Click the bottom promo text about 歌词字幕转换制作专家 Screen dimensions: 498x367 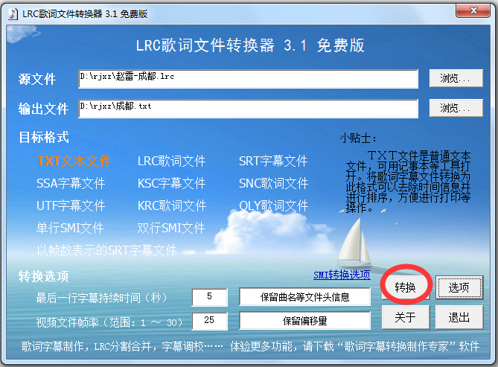(x=250, y=346)
